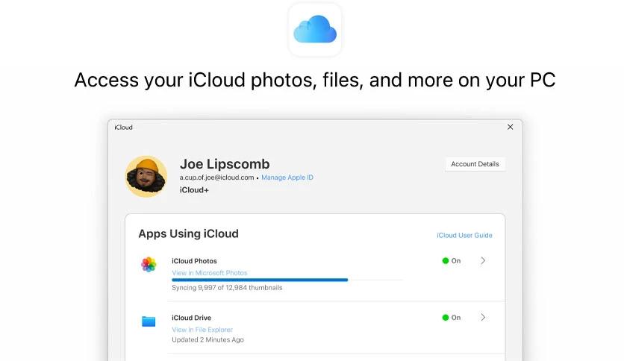624x361 pixels.
Task: Open View in File Explorer link
Action: [202, 330]
